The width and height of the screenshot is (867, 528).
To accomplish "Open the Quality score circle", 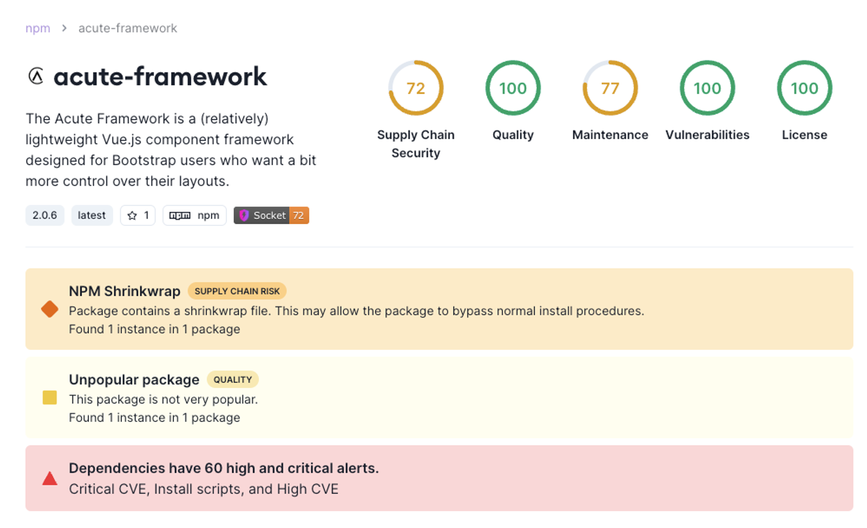I will click(513, 88).
